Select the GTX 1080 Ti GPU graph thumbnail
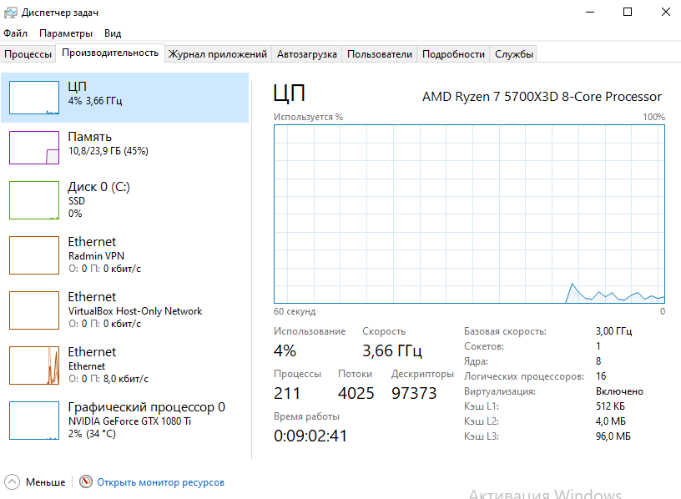 34,421
